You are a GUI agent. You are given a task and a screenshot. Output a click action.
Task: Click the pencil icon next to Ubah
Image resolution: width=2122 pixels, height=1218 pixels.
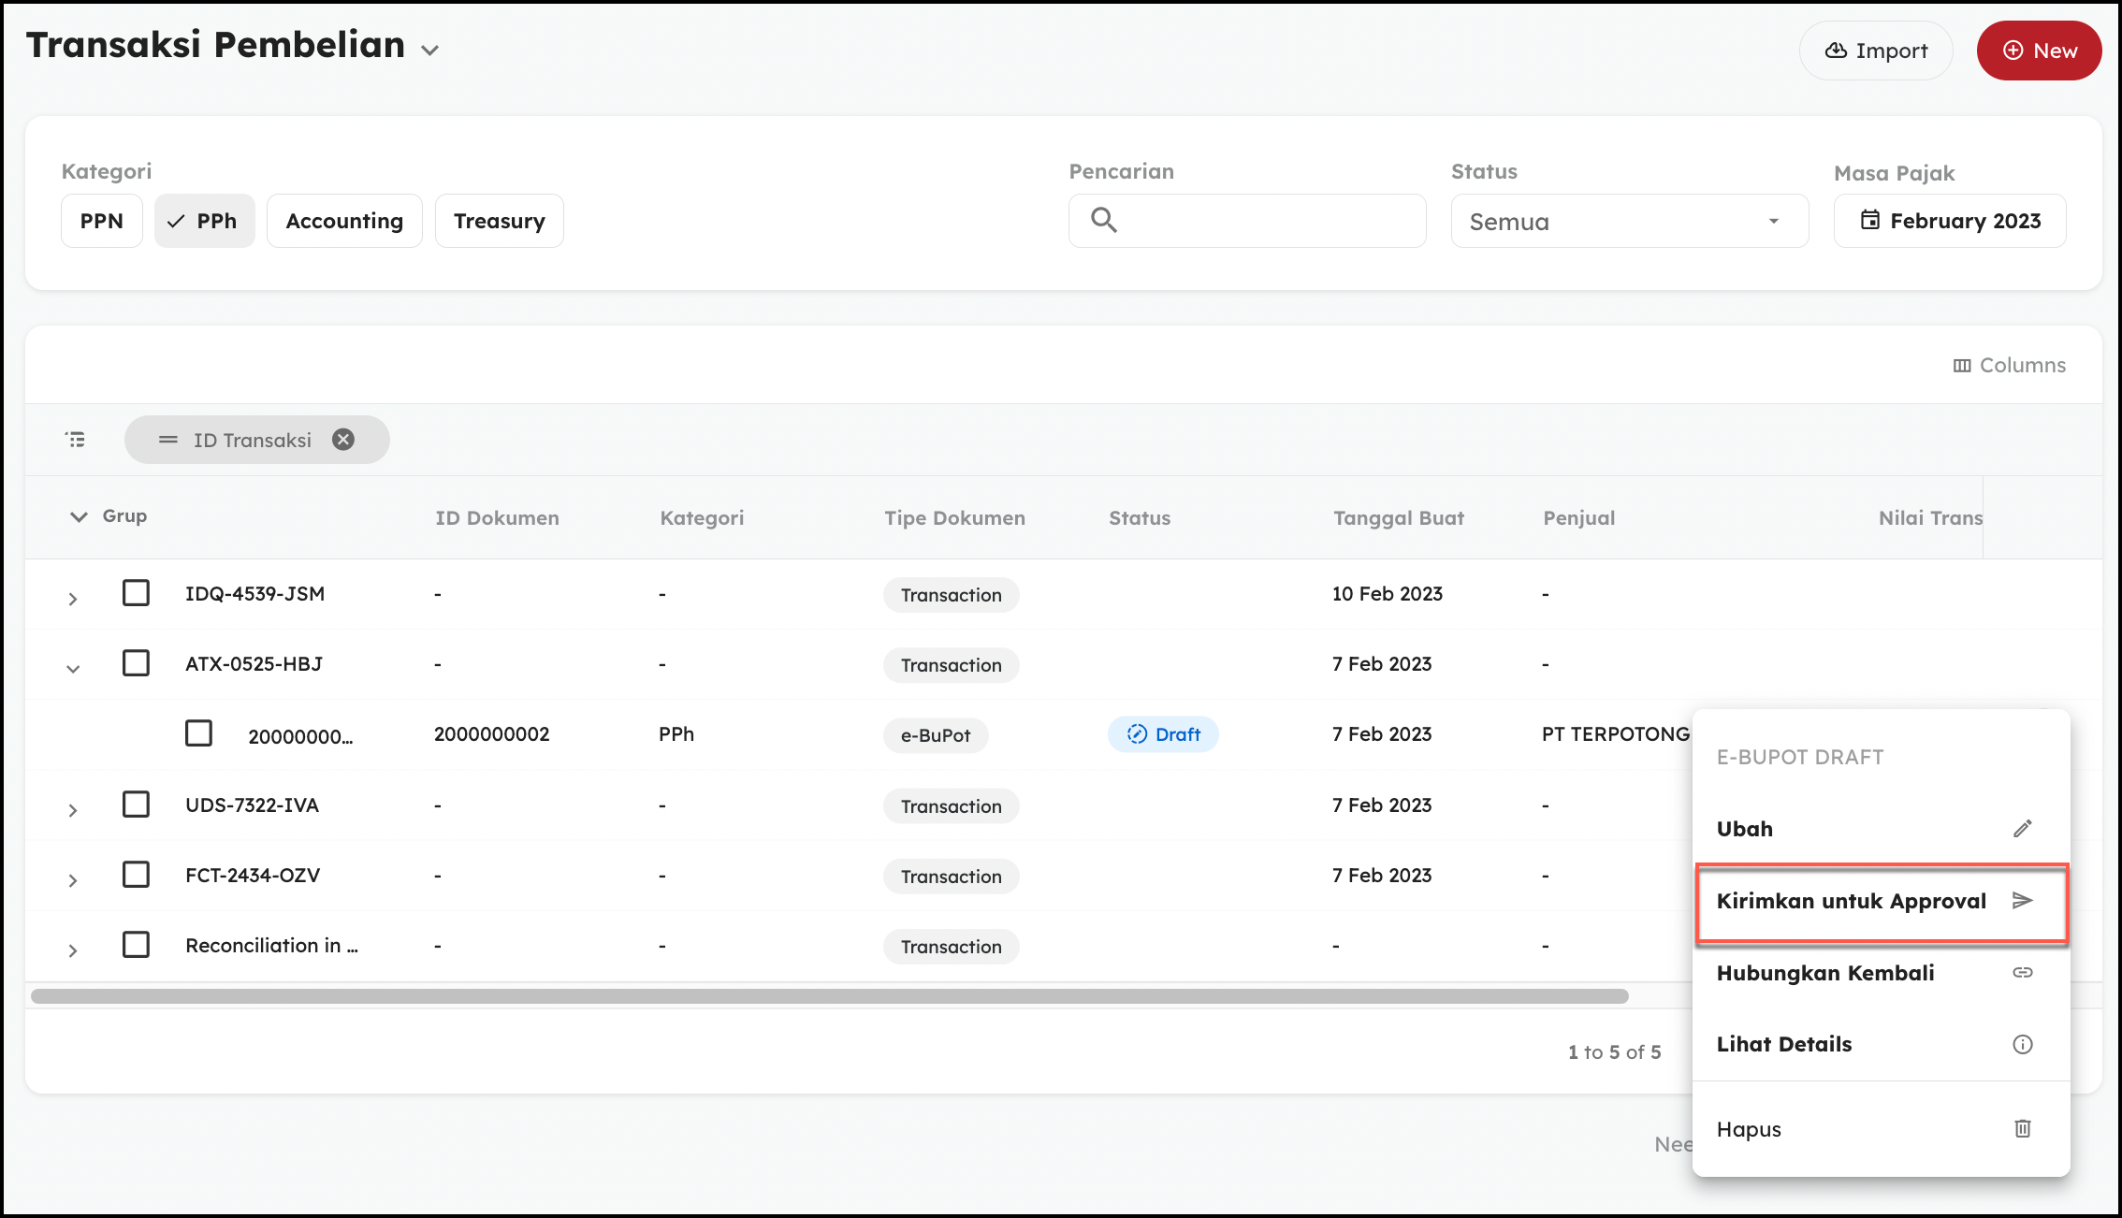coord(2022,829)
